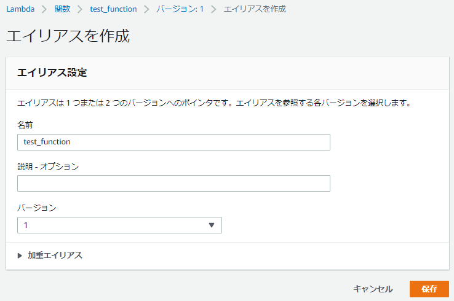Click the エイリアスを作成 breadcrumb item
The image size is (454, 301).
tap(254, 9)
